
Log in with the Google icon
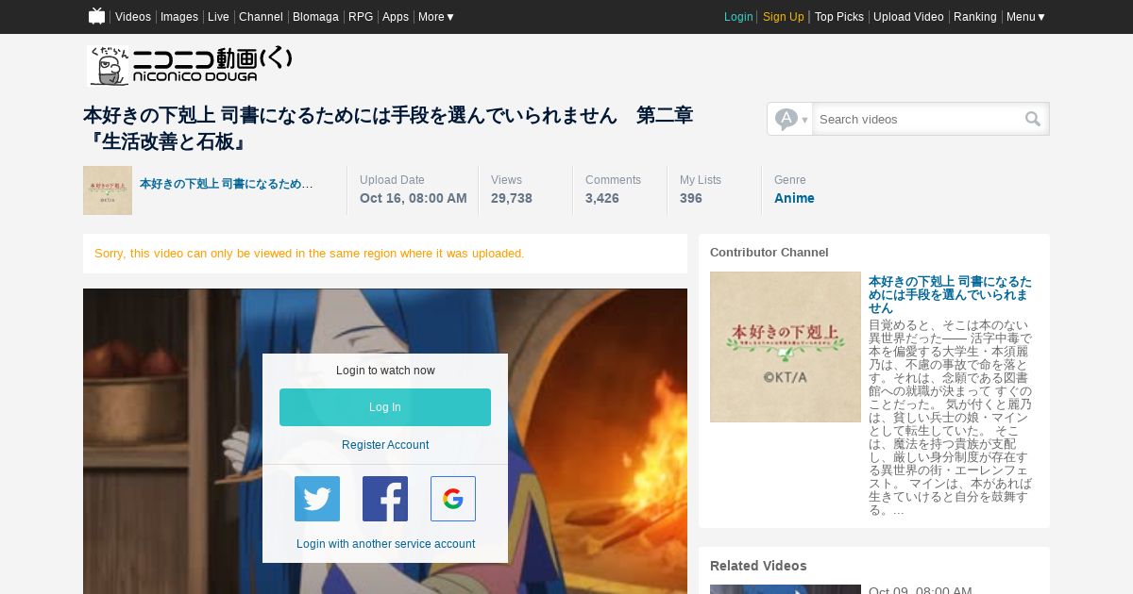pos(453,499)
